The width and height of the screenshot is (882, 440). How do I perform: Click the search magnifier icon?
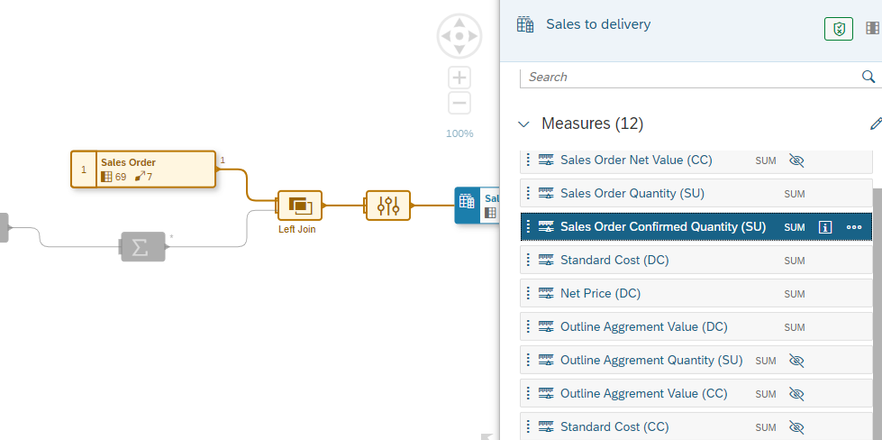coord(868,77)
